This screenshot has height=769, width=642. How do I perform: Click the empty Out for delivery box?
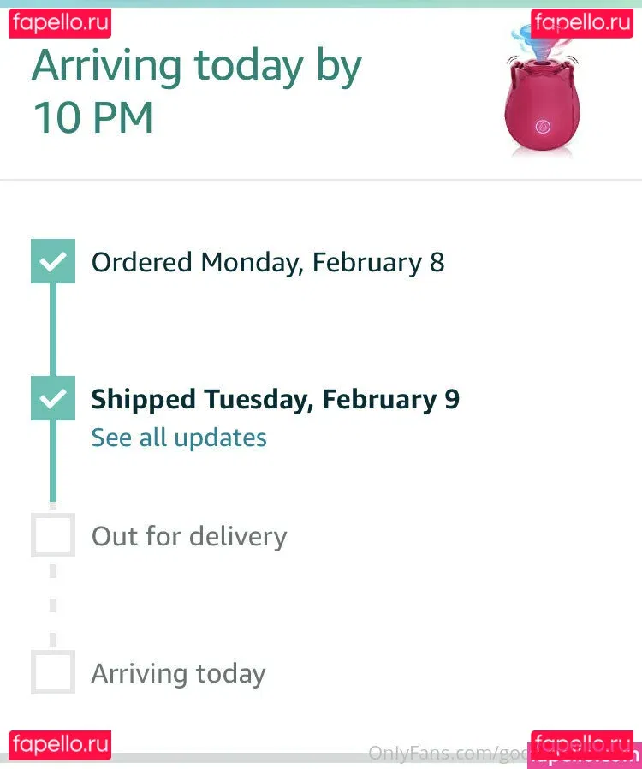coord(53,535)
